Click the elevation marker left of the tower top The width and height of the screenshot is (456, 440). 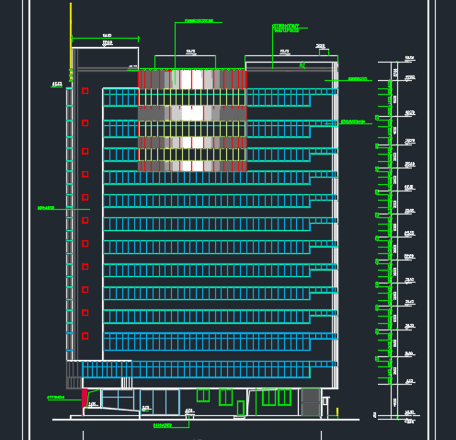pos(57,84)
